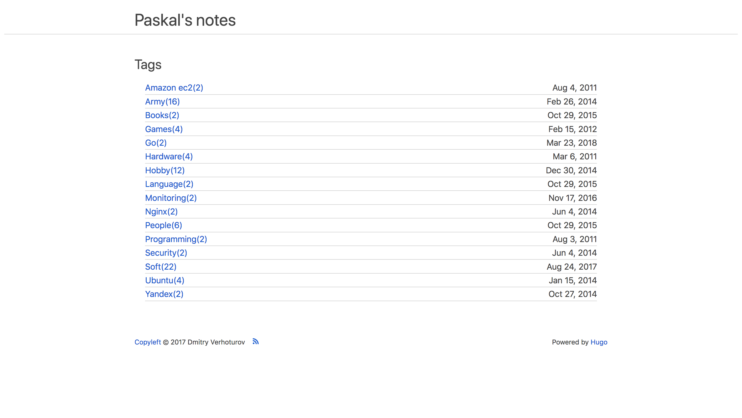Open the Paskal's notes site title
Viewport: 742px width, 418px height.
[x=185, y=20]
